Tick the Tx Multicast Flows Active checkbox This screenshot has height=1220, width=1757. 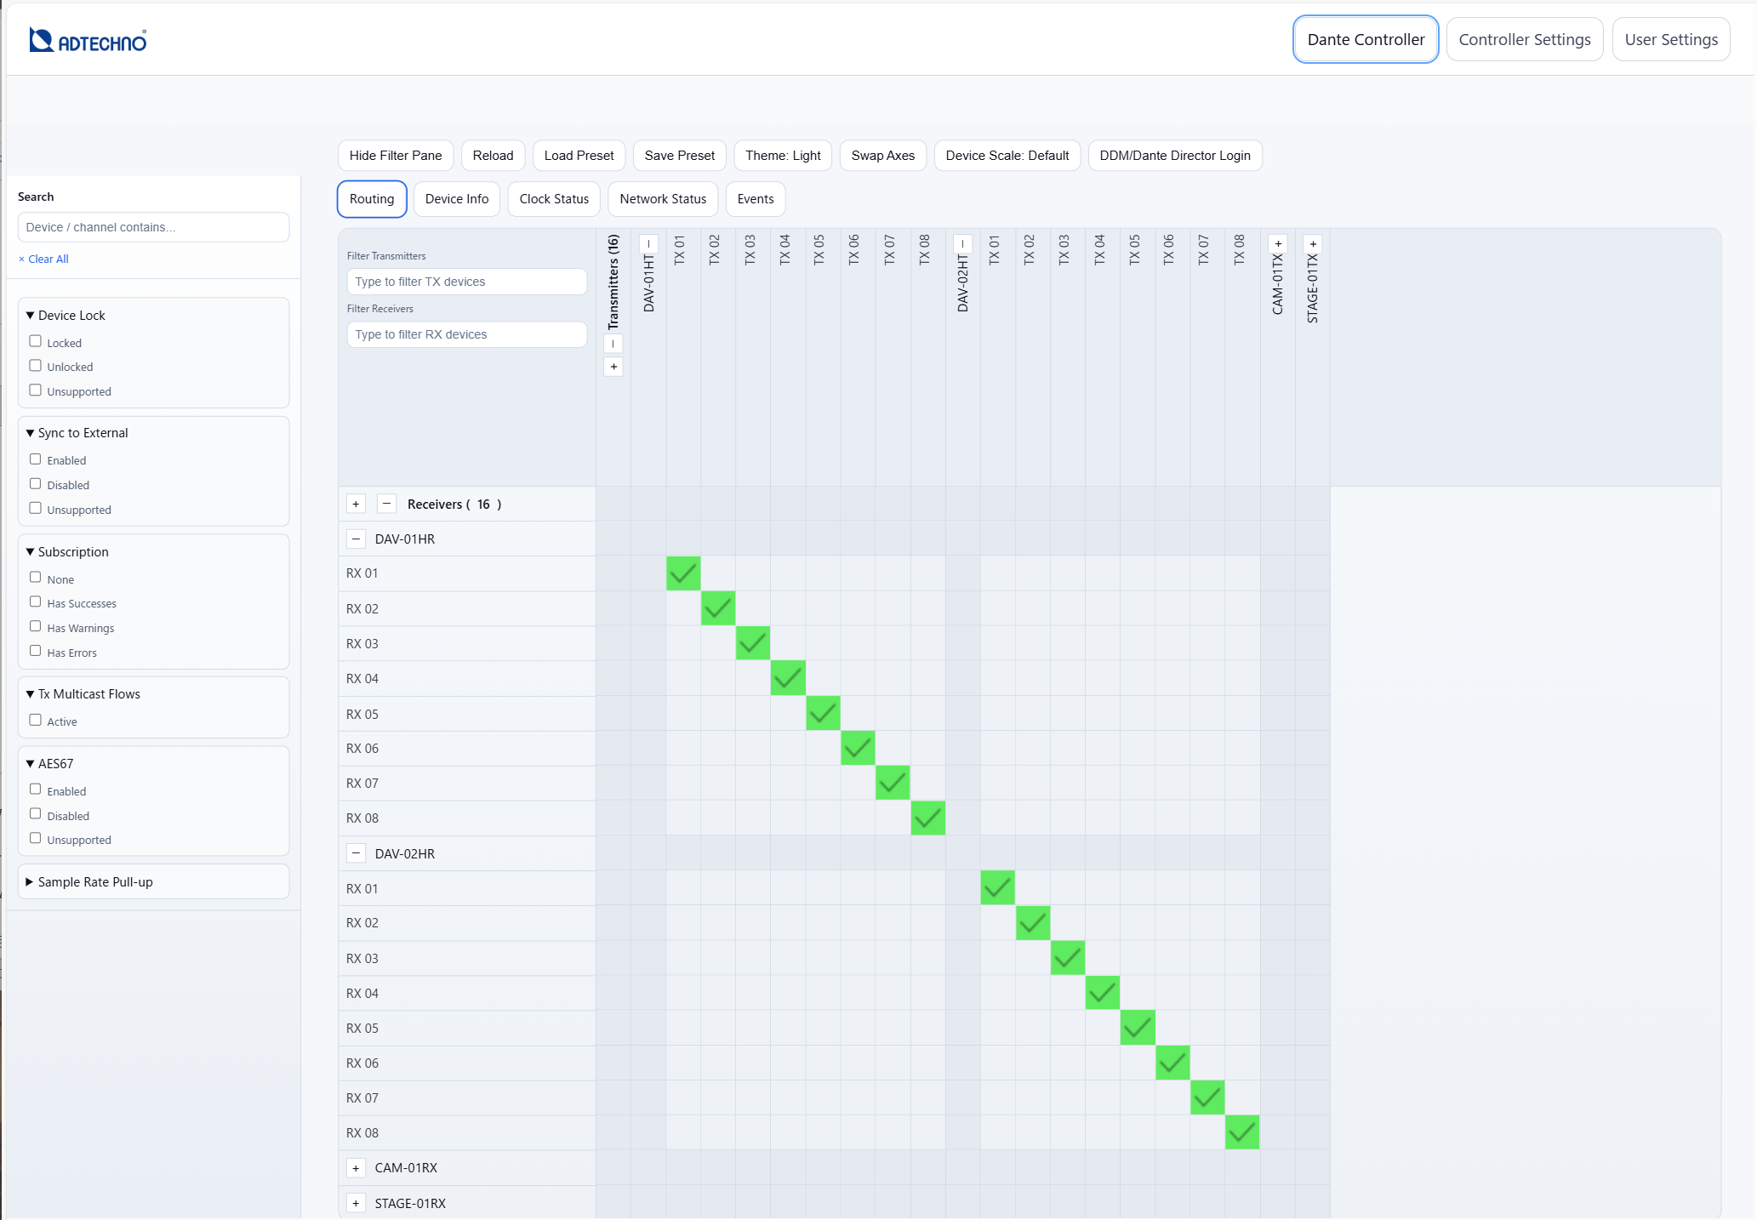tap(36, 720)
